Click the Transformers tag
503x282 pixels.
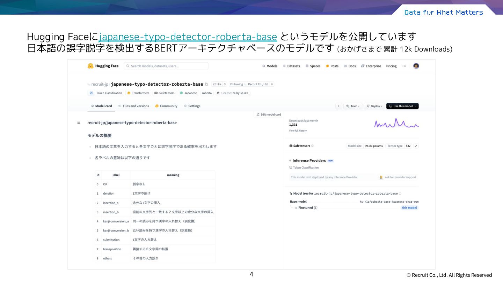click(138, 93)
